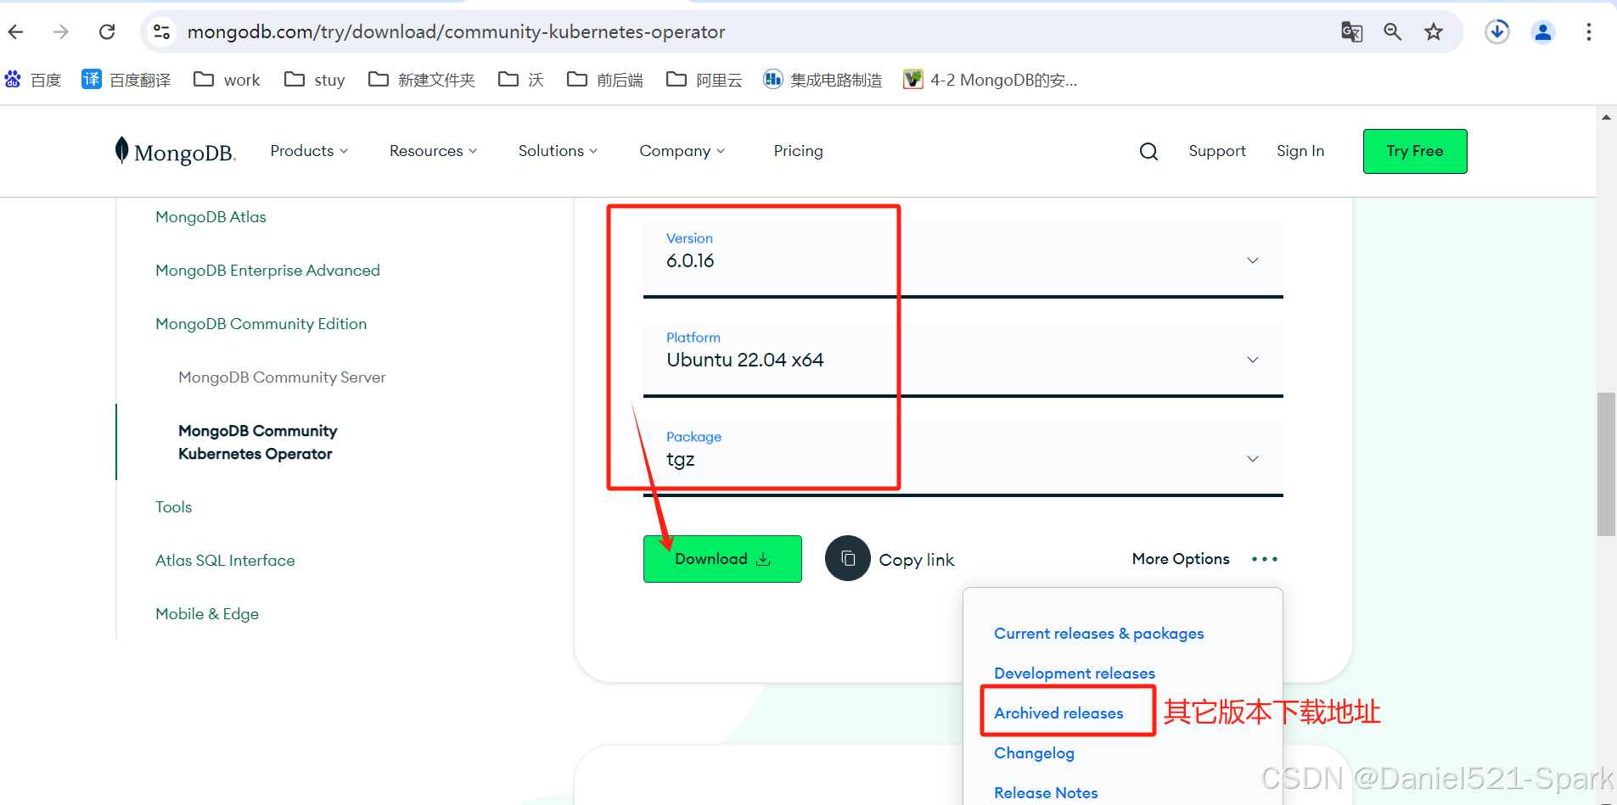Screen dimensions: 1617x805
Task: Expand the Products menu
Action: point(309,151)
